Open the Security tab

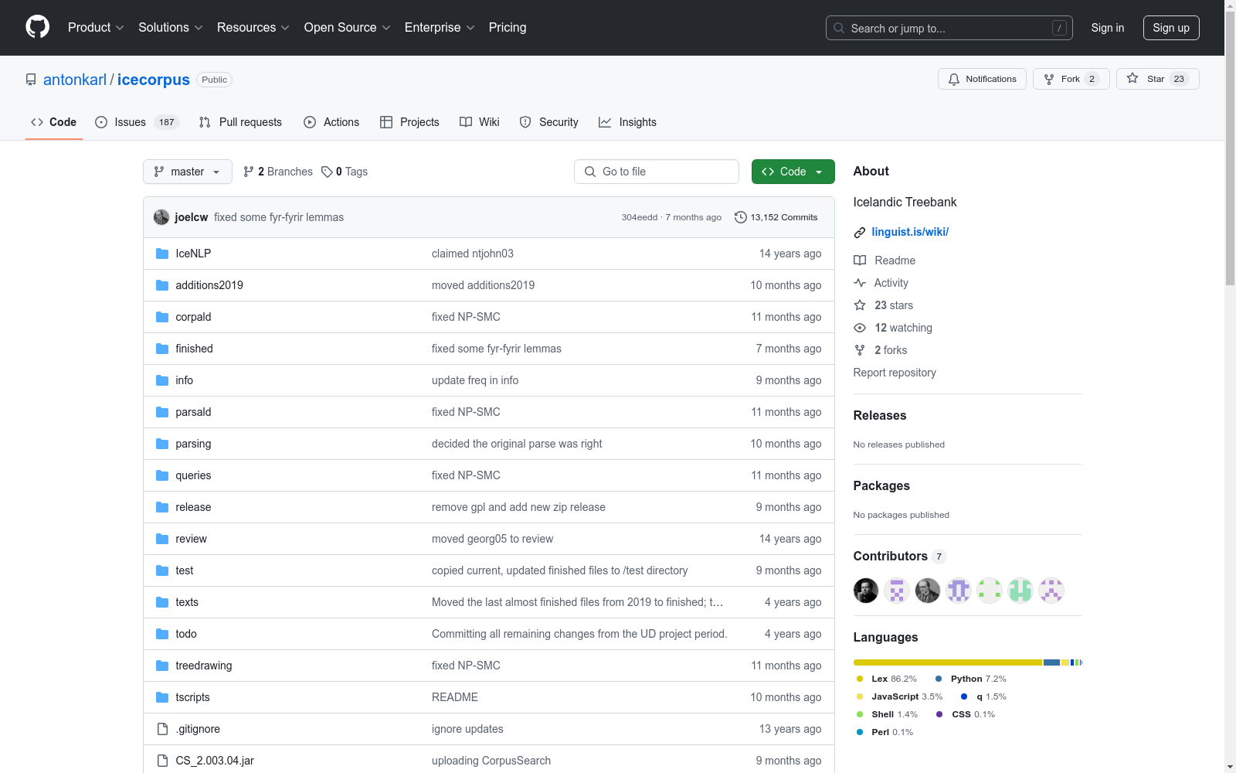tap(548, 122)
